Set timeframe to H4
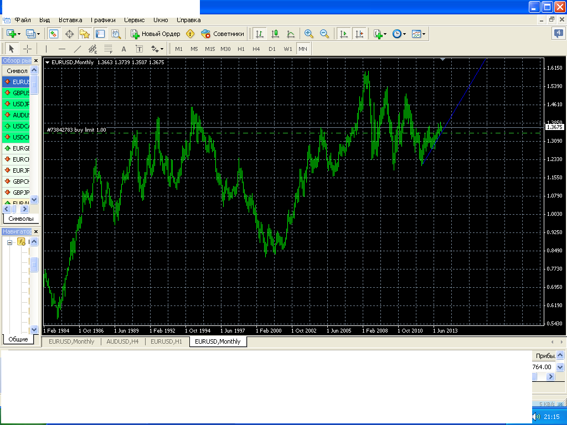 (256, 49)
